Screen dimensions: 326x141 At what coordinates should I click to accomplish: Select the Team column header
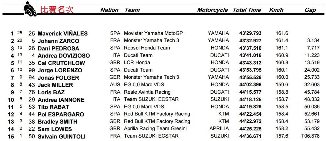click(132, 10)
